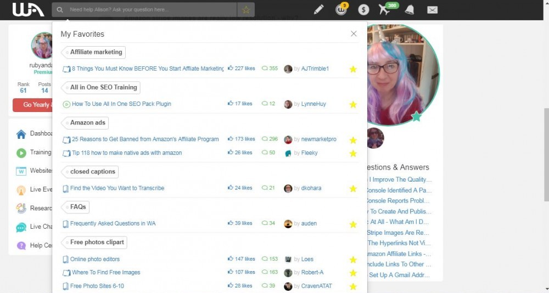
Task: Open 8 Things You Must Know article
Action: pos(147,69)
